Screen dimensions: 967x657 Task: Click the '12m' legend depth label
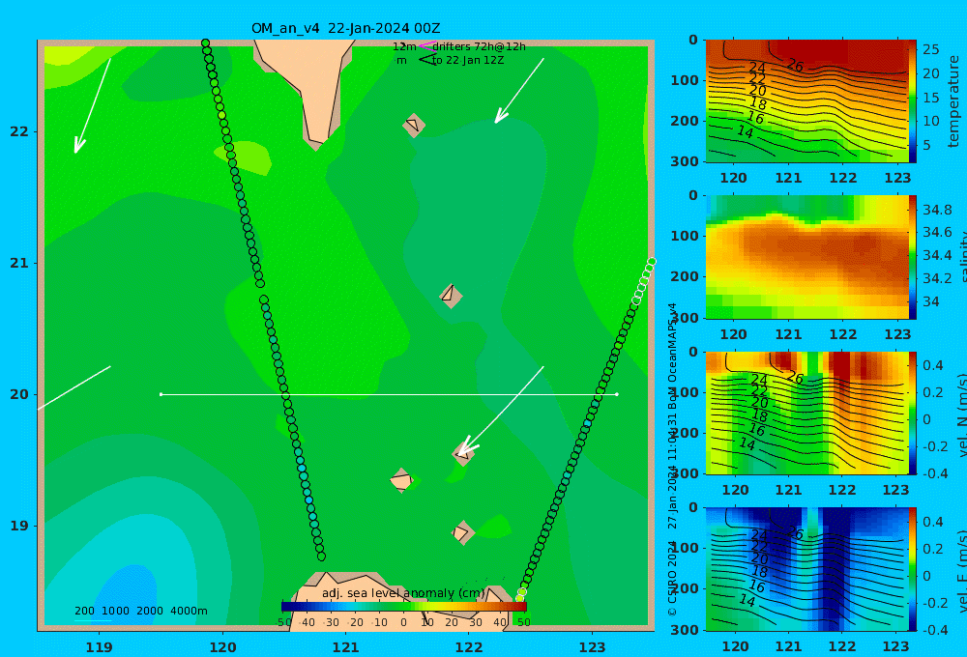pyautogui.click(x=404, y=46)
